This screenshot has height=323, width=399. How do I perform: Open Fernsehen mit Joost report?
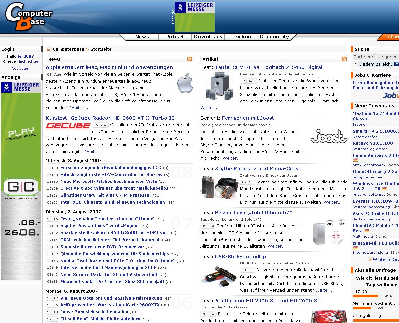point(248,118)
